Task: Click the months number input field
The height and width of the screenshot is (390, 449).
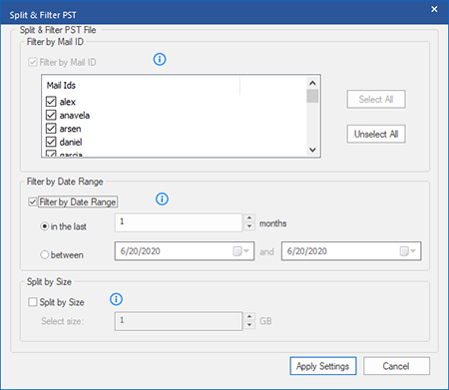Action: pyautogui.click(x=179, y=222)
